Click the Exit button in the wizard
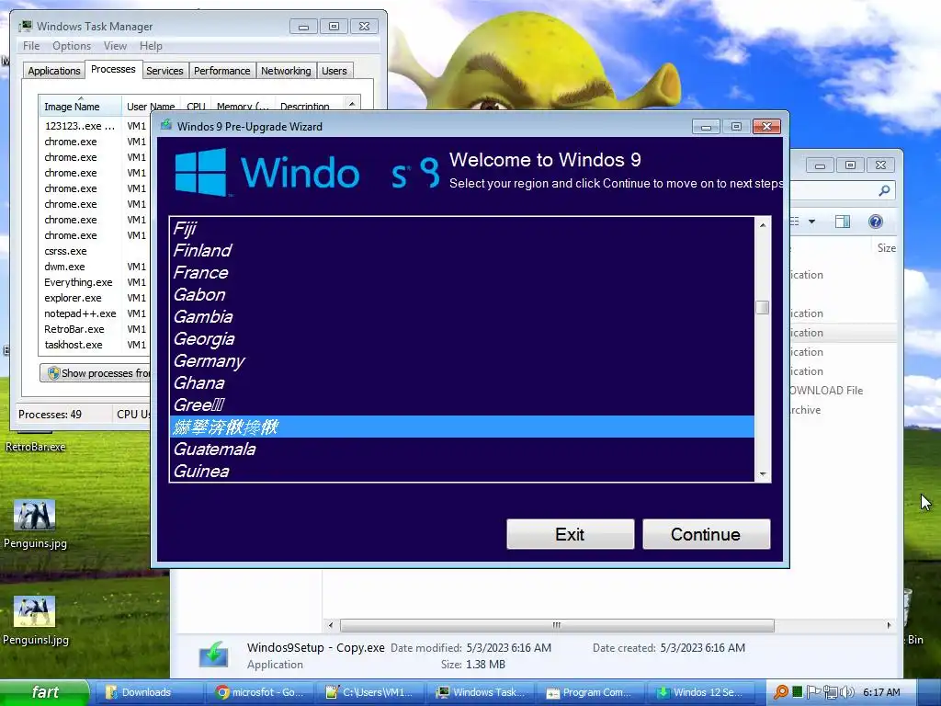This screenshot has height=706, width=941. pos(570,534)
